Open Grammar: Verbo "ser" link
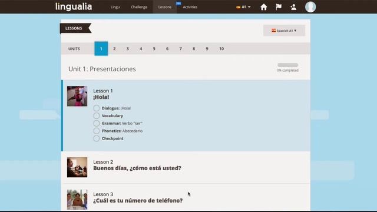The width and height of the screenshot is (377, 212). point(122,123)
